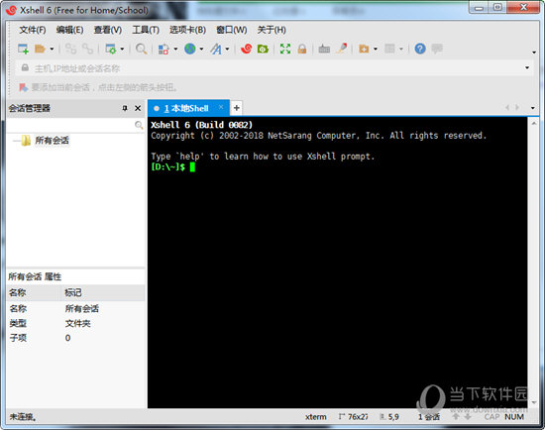Click the Key Mapping keyboard icon
The width and height of the screenshot is (545, 430).
[324, 49]
